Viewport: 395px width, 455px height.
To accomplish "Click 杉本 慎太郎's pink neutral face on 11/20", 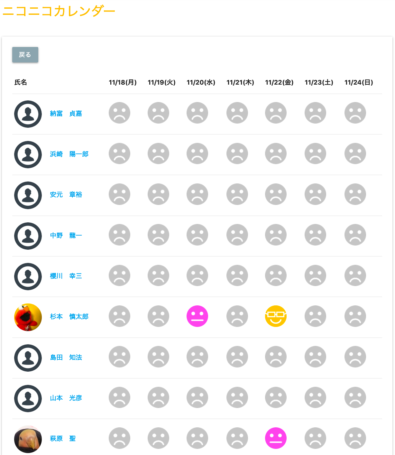I will coord(197,316).
